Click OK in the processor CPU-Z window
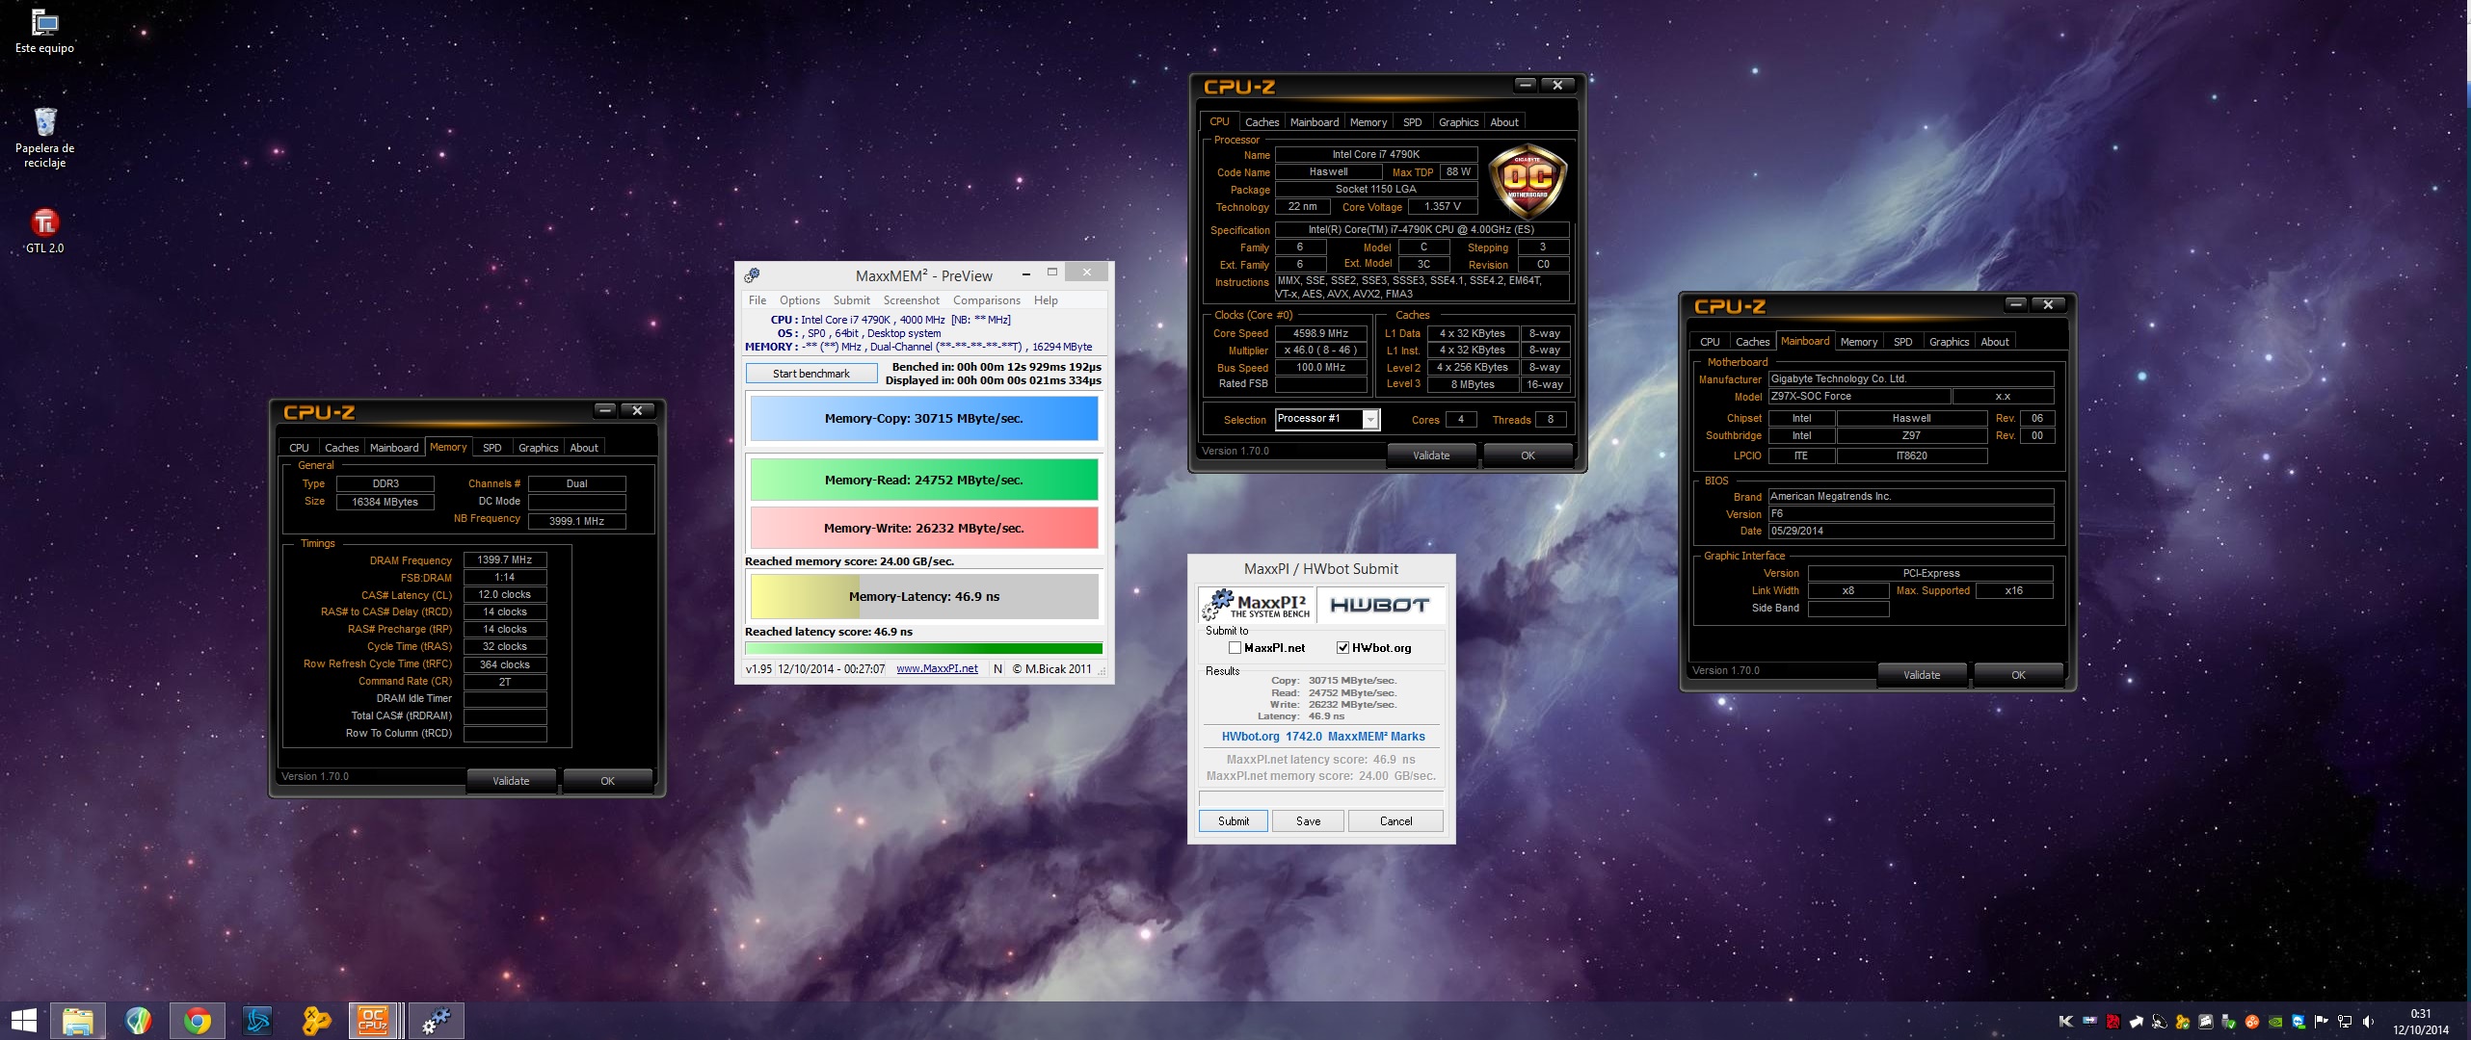 [x=1528, y=455]
